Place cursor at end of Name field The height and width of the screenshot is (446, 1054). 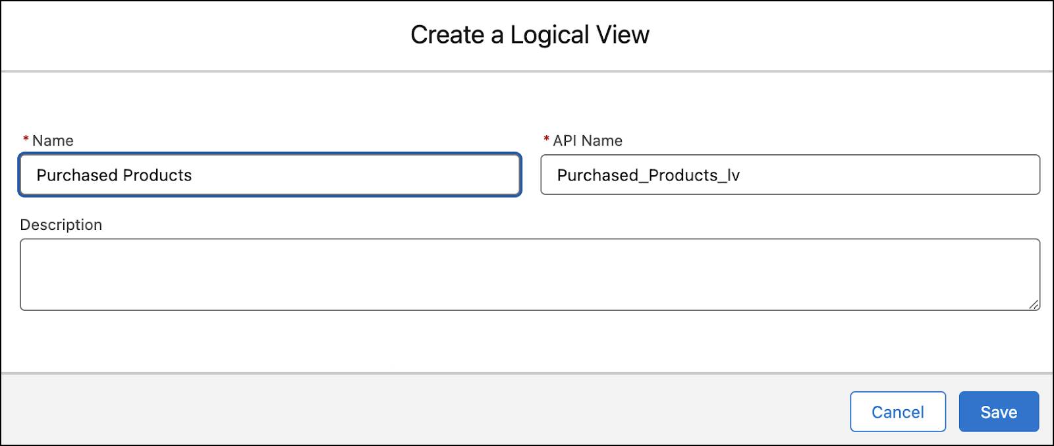pos(198,175)
